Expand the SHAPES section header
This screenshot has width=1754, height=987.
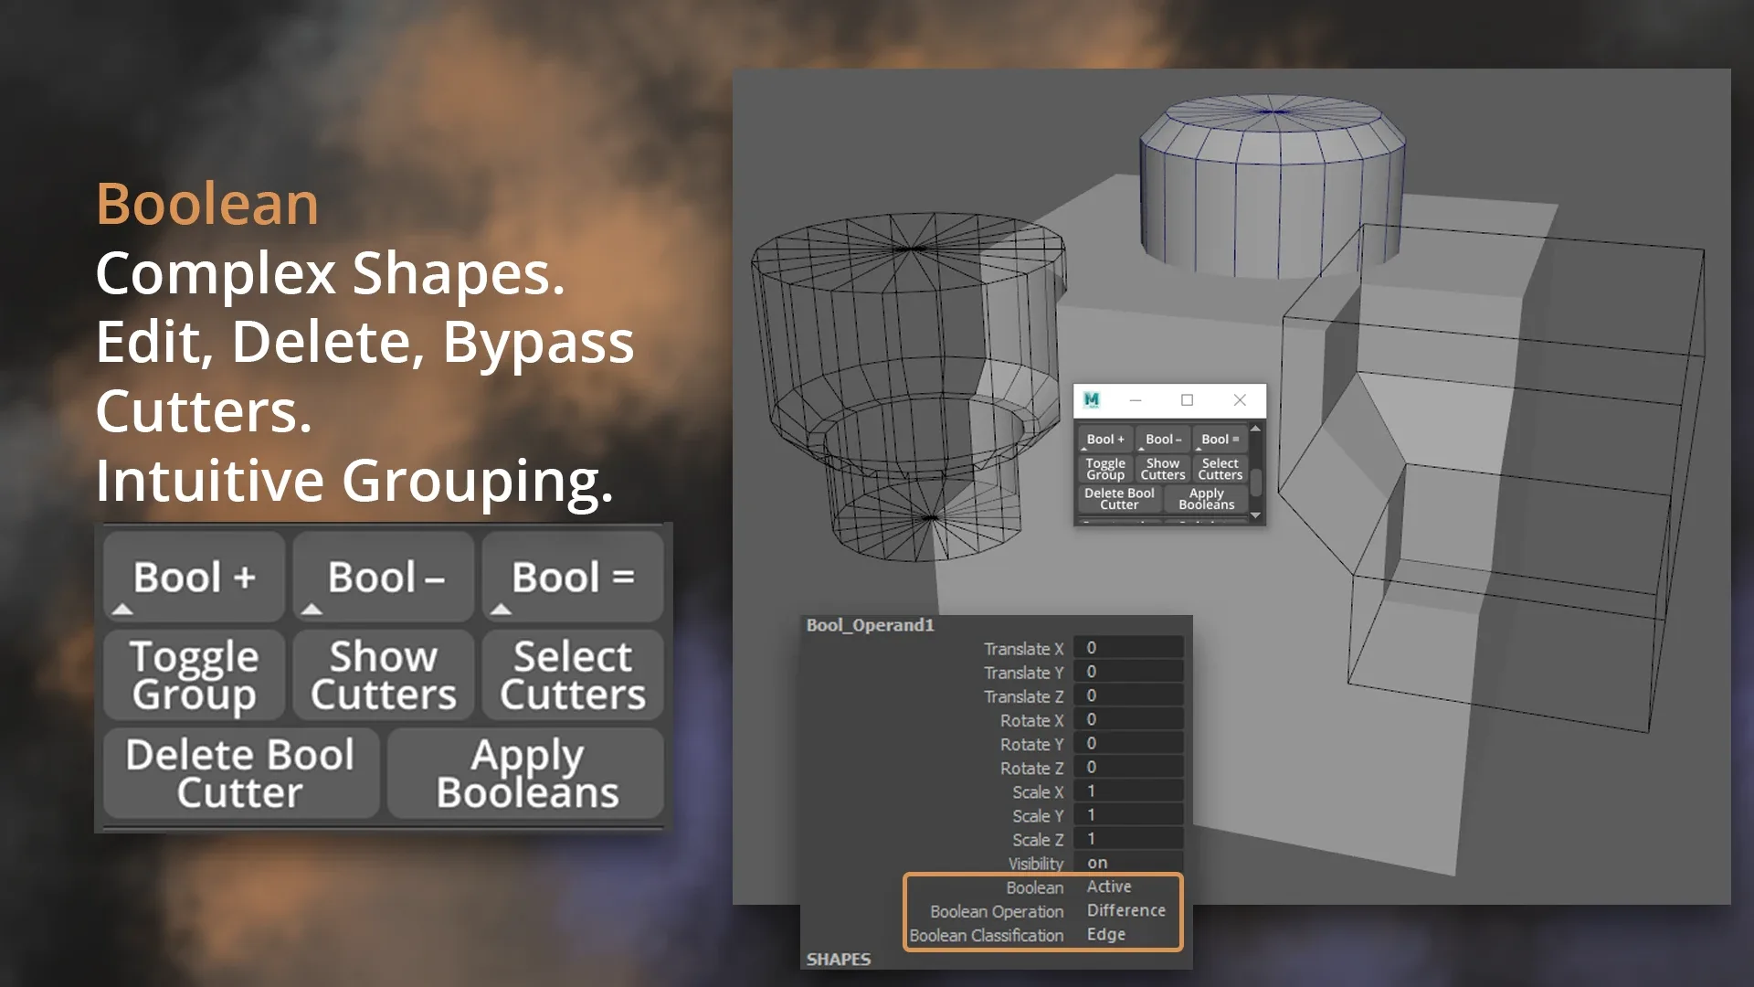point(838,959)
